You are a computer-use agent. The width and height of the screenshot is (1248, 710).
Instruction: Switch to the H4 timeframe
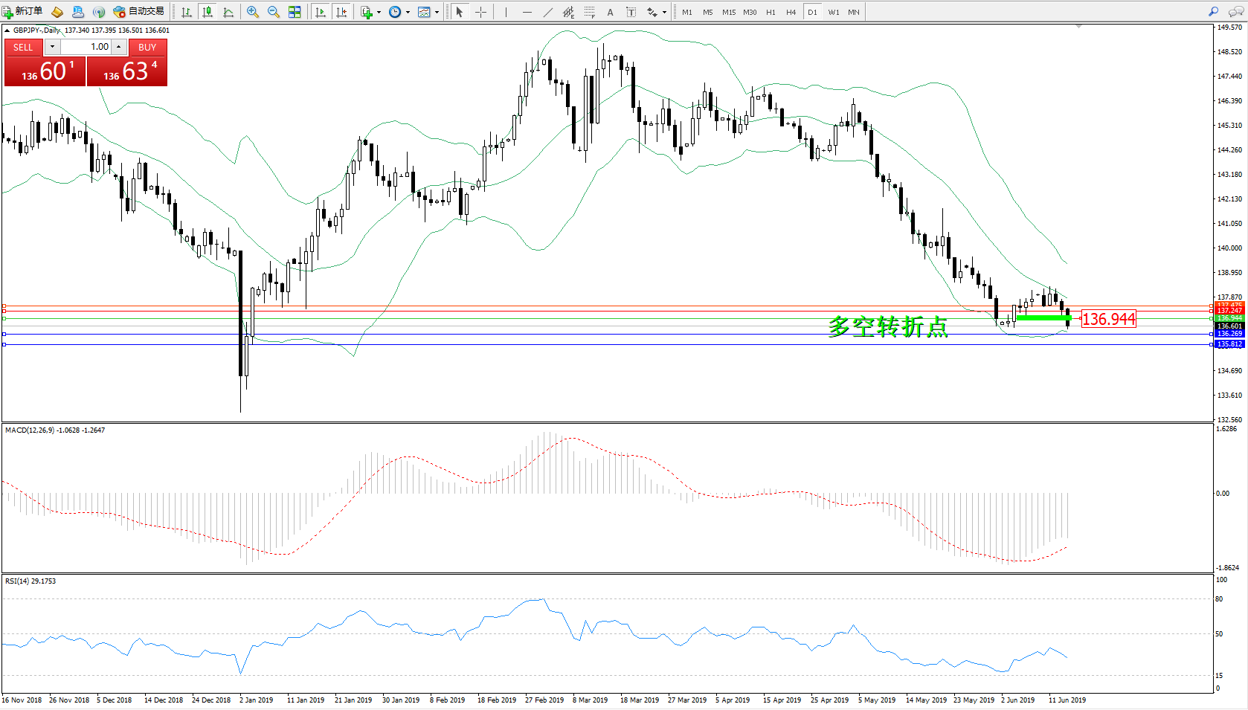click(x=791, y=12)
